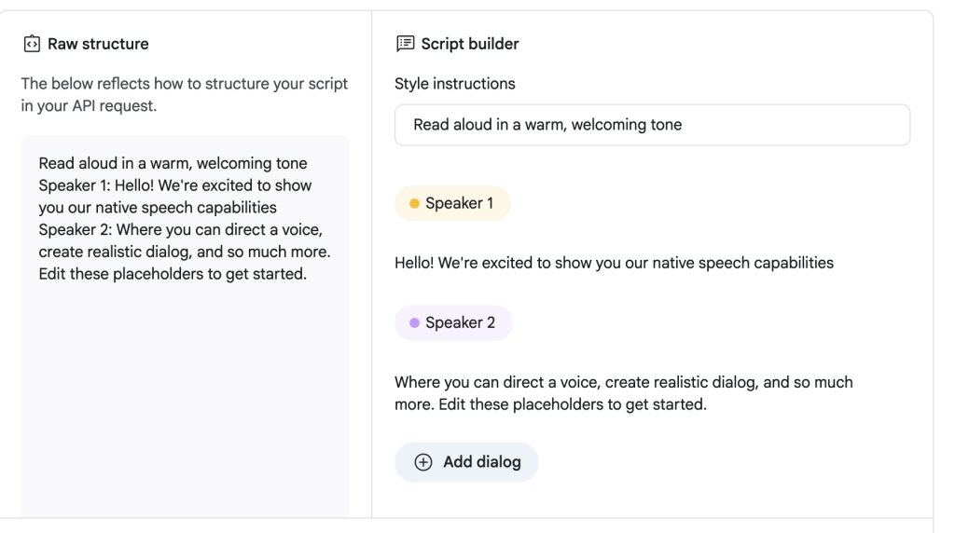Click the yellow dot on Speaker 1
Screen dimensions: 955x533
414,203
